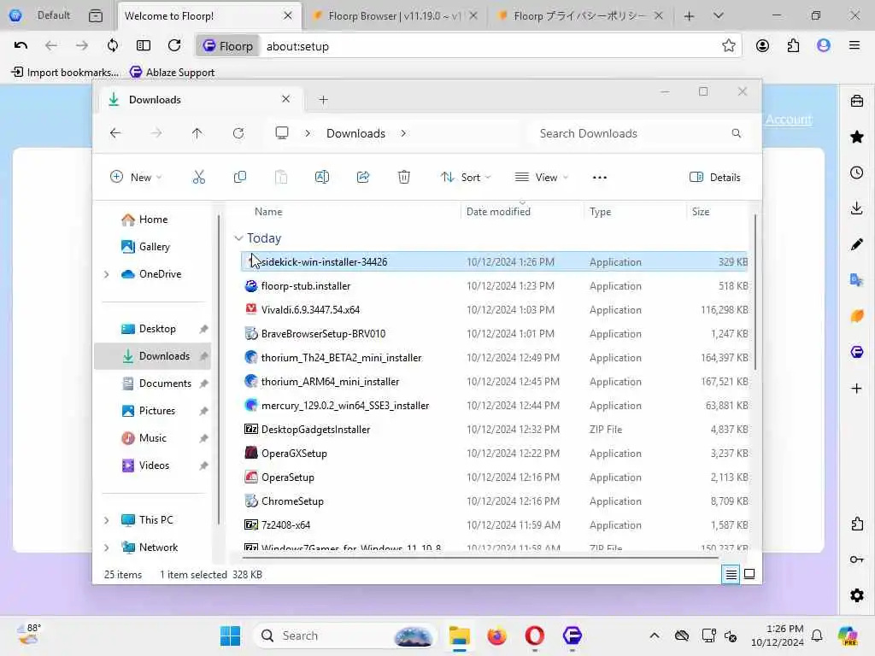
Task: Click the Copy icon in File Explorer toolbar
Action: [240, 178]
